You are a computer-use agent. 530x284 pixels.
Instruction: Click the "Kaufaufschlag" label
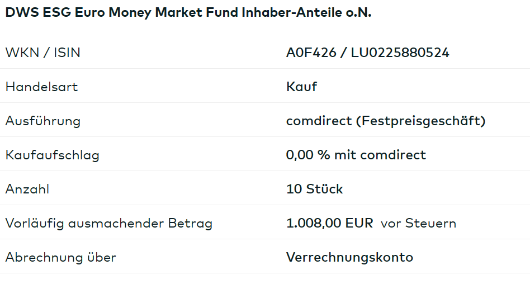point(52,155)
